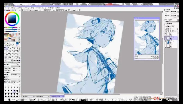Open the brush texture dropdown arrow
The height and width of the screenshot is (104, 183).
tap(14, 70)
